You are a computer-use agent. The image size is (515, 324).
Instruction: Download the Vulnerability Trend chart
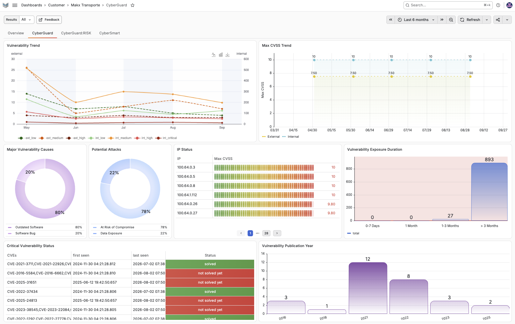click(227, 55)
